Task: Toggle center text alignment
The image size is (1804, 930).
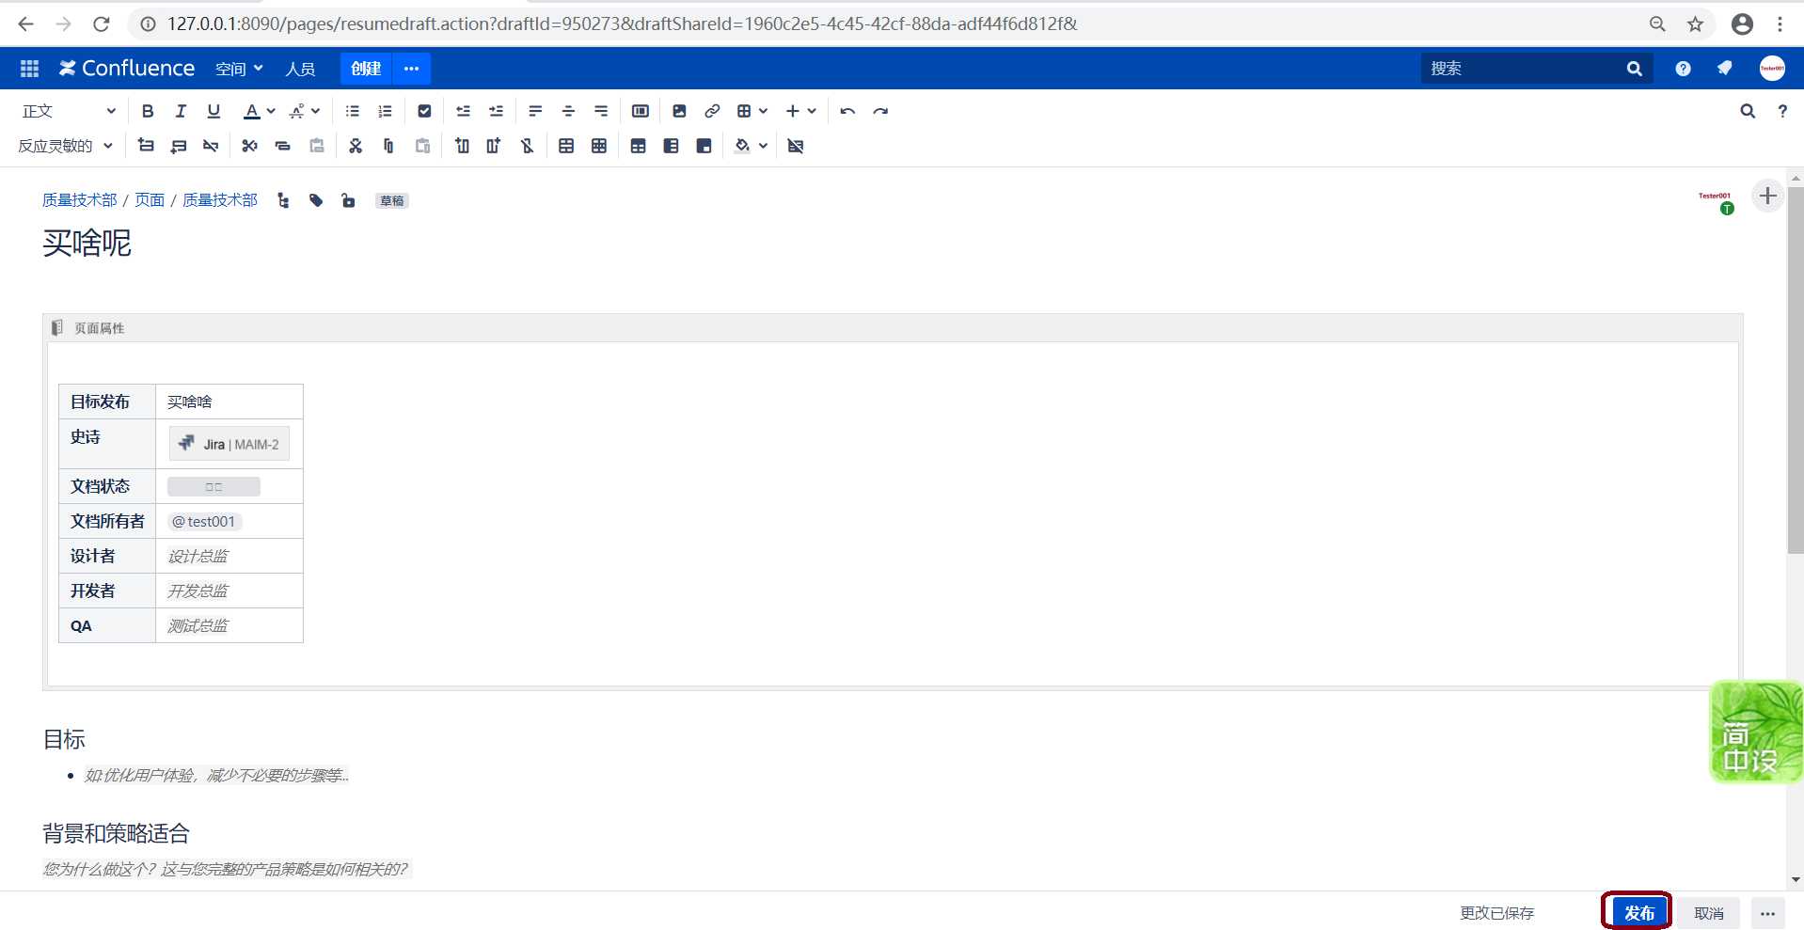Action: (568, 111)
